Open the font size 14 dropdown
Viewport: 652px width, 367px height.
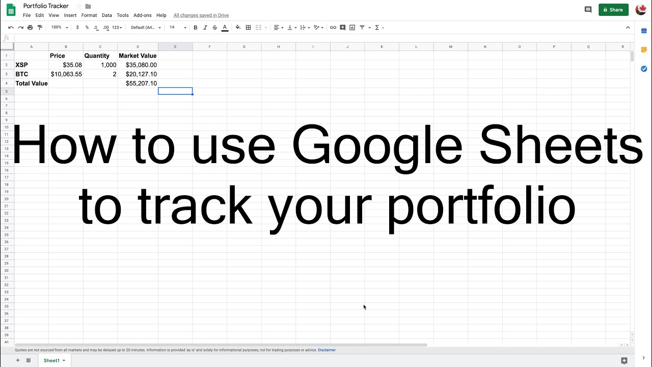pos(178,28)
